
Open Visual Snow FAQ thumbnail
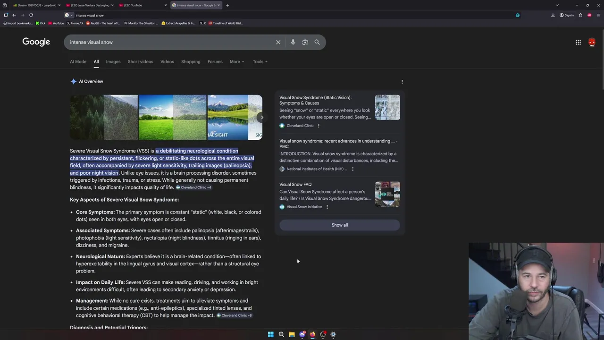pyautogui.click(x=387, y=194)
